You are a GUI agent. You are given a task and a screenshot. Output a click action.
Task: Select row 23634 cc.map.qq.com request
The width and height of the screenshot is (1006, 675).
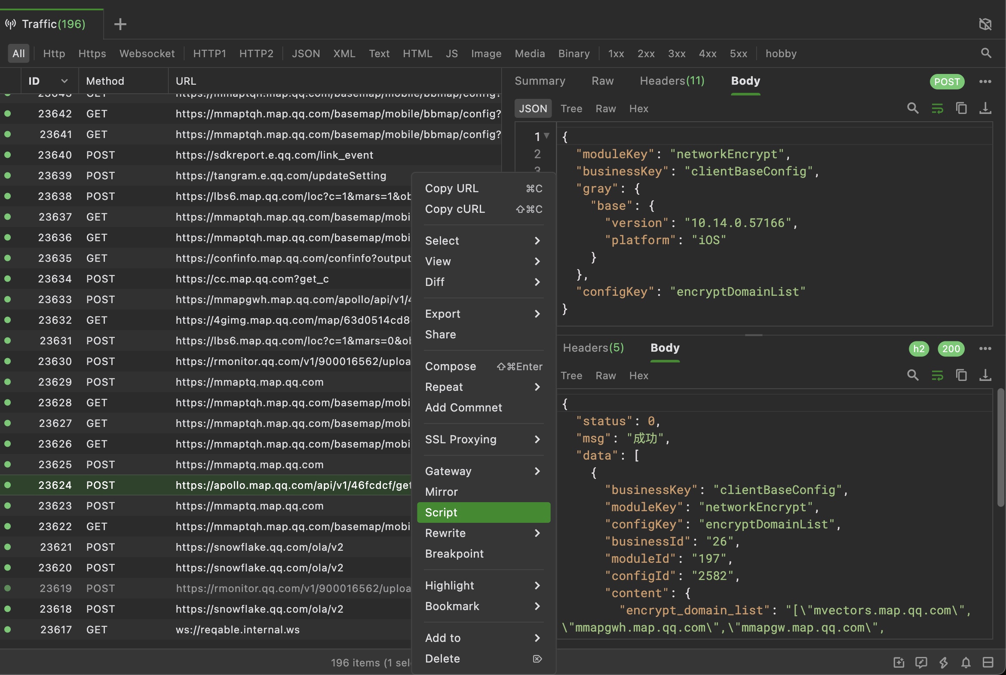[x=206, y=279]
